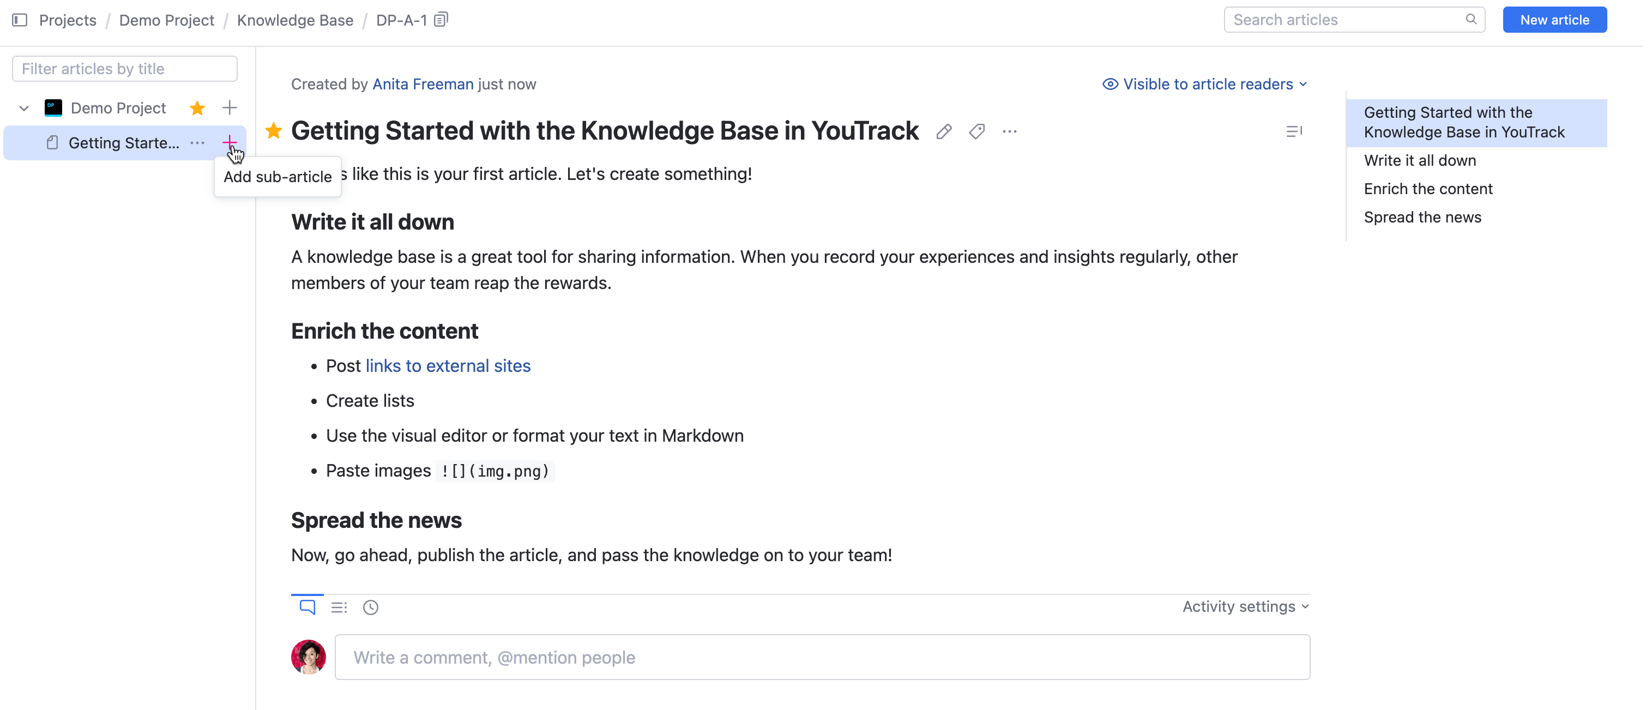Click the New article button

tap(1554, 20)
